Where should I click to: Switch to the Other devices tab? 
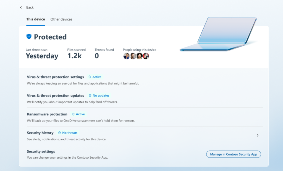point(61,19)
